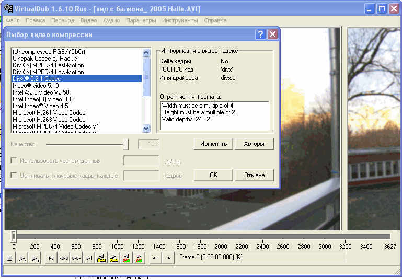Enable the 'Усиливать ключевые кадры каждые' checkbox
Viewport: 402px width, 279px height.
tap(14, 175)
